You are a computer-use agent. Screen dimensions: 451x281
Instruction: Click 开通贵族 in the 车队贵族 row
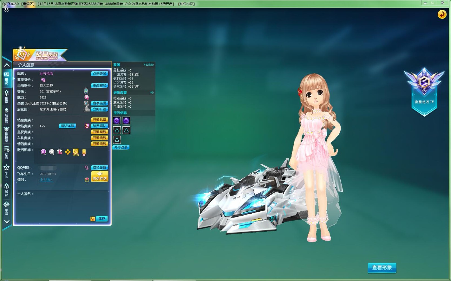click(x=100, y=138)
